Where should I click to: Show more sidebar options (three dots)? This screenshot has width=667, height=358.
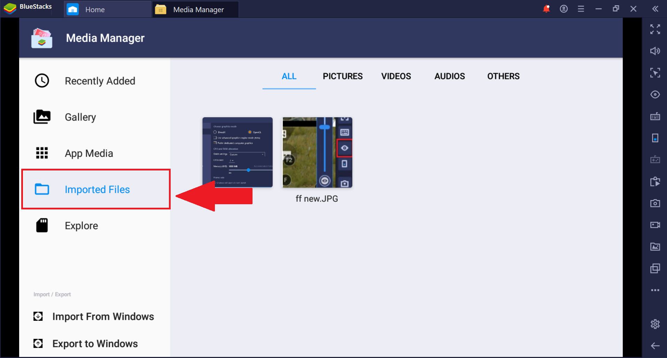(x=655, y=290)
